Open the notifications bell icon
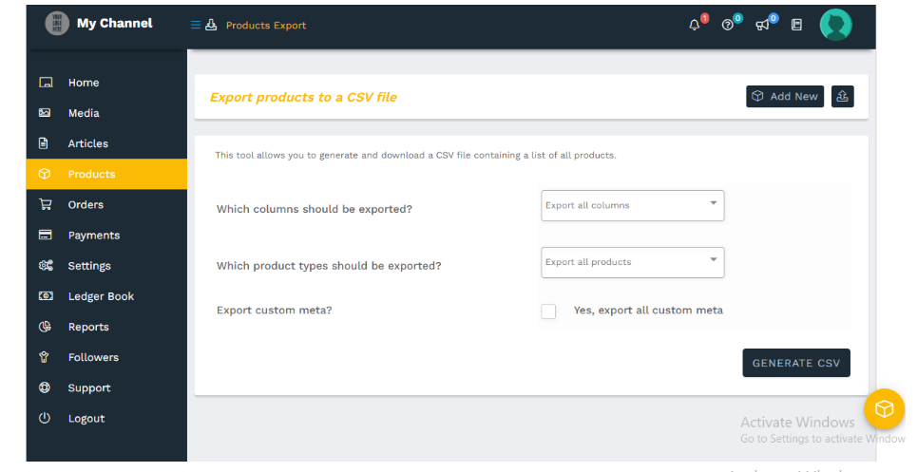This screenshot has width=917, height=472. (695, 25)
